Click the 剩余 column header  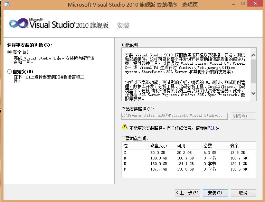242,146
